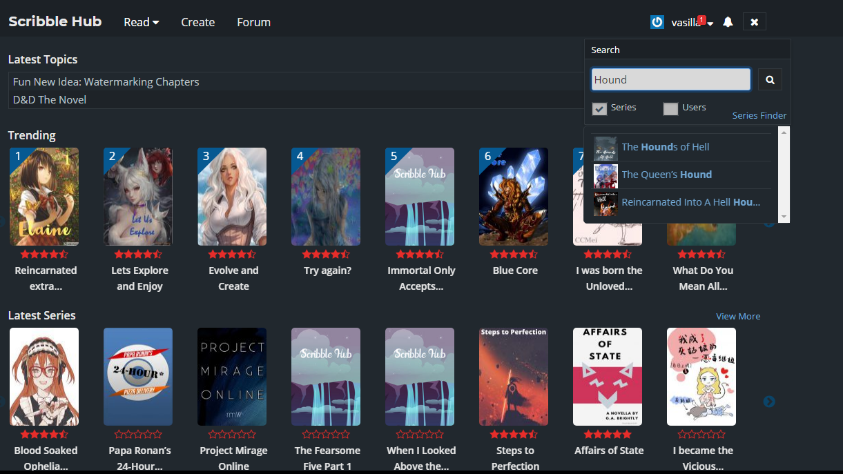Open the Blue Core cover image
843x474 pixels.
(x=514, y=197)
